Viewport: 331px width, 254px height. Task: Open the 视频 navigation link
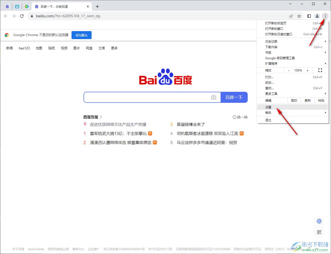pos(64,48)
